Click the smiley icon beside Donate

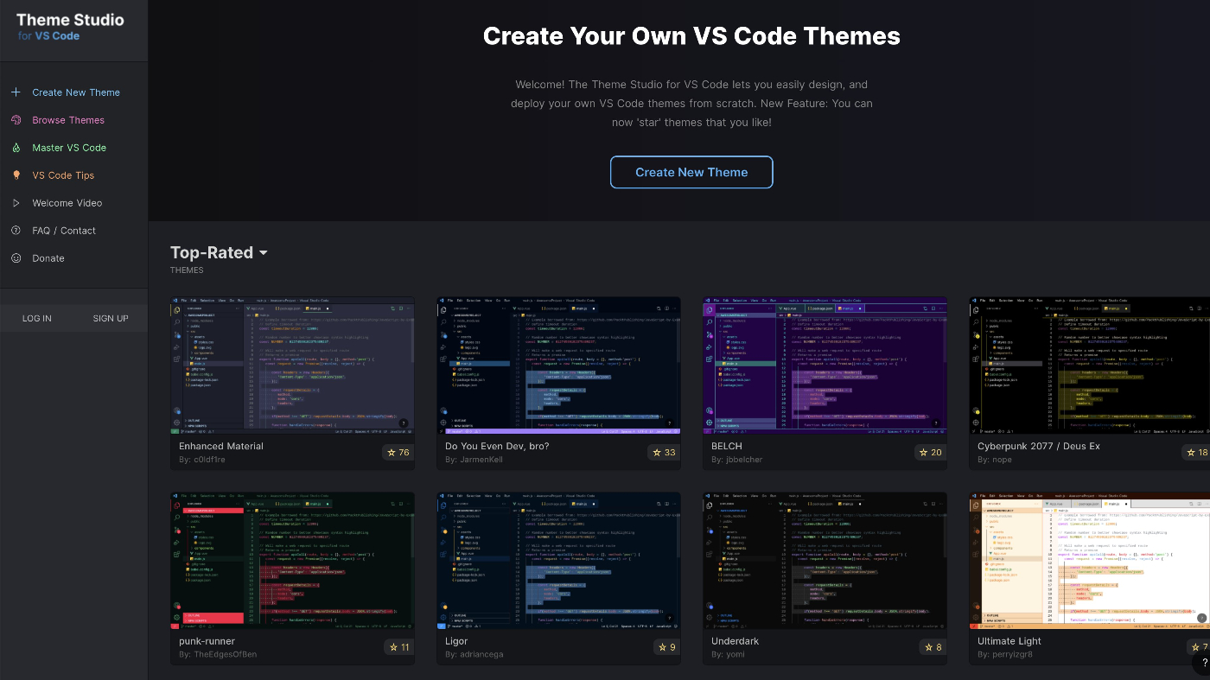pyautogui.click(x=16, y=258)
